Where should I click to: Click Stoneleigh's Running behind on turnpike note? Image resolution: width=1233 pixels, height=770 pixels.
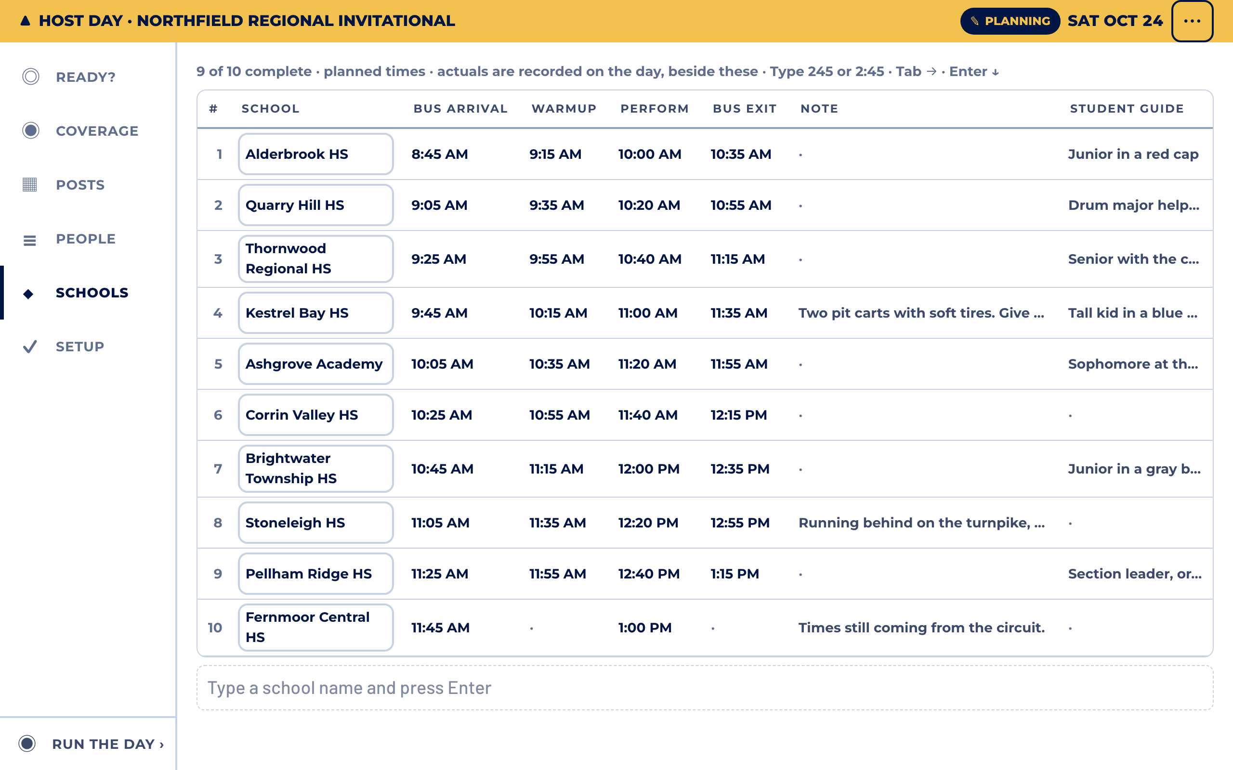tap(921, 523)
